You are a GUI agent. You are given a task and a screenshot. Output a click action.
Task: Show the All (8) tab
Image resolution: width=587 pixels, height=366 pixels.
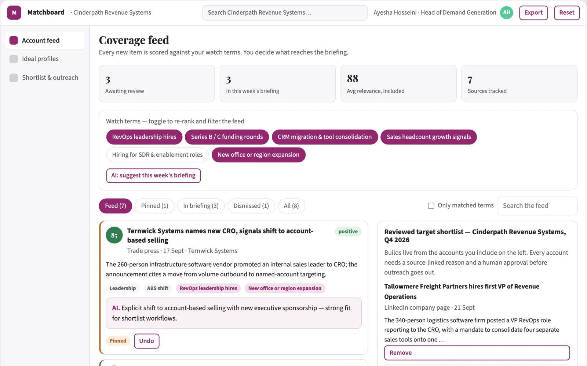pyautogui.click(x=291, y=206)
